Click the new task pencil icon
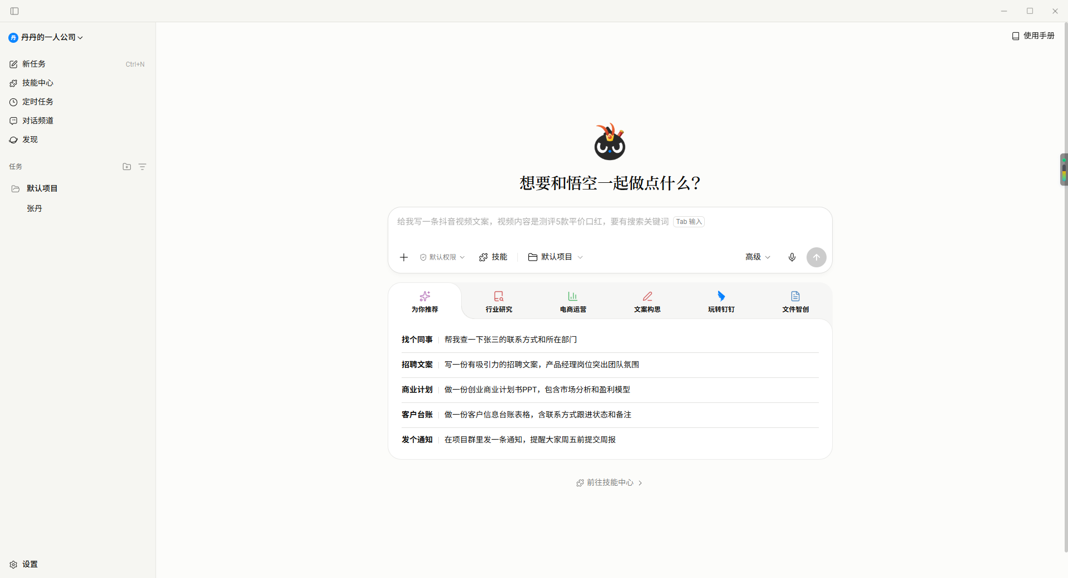 [13, 64]
